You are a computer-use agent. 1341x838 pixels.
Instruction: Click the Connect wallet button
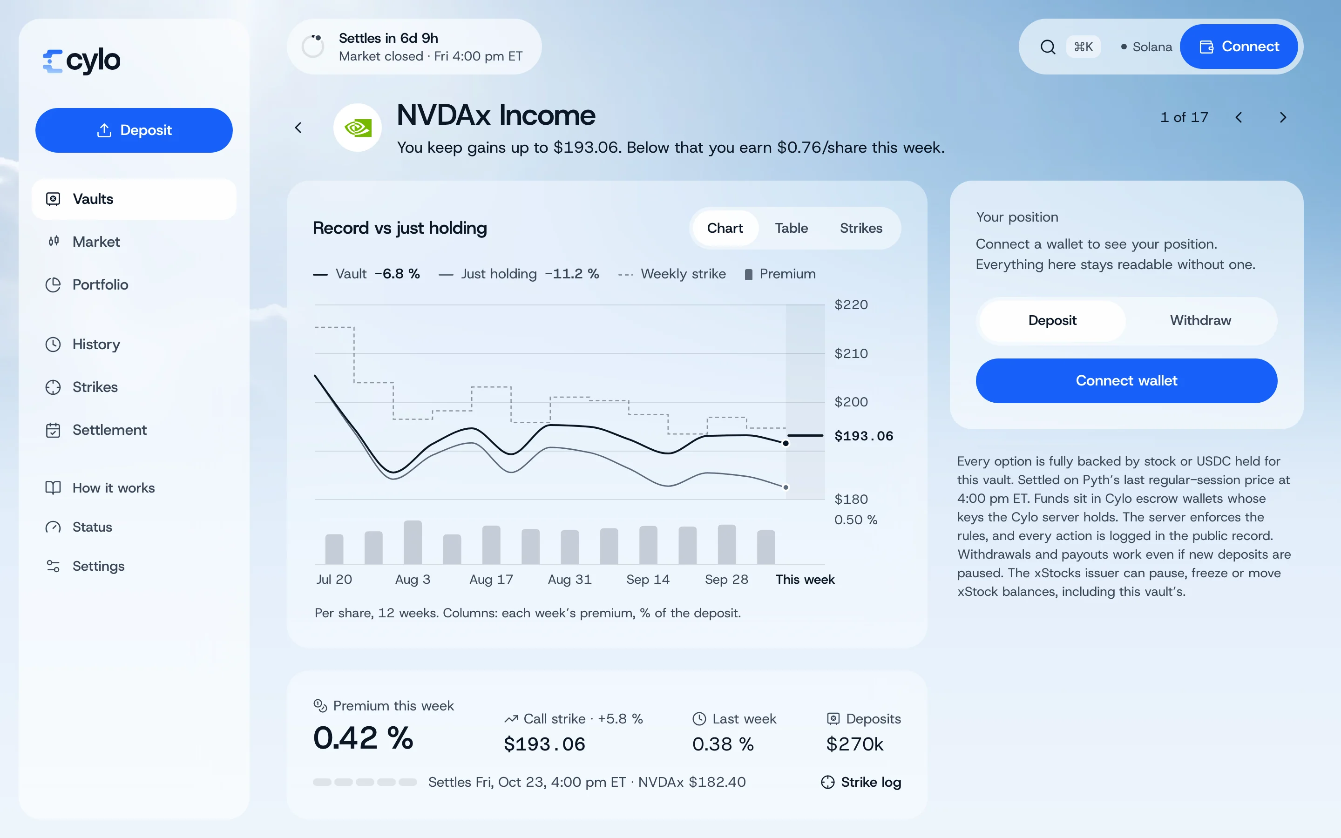(x=1126, y=381)
